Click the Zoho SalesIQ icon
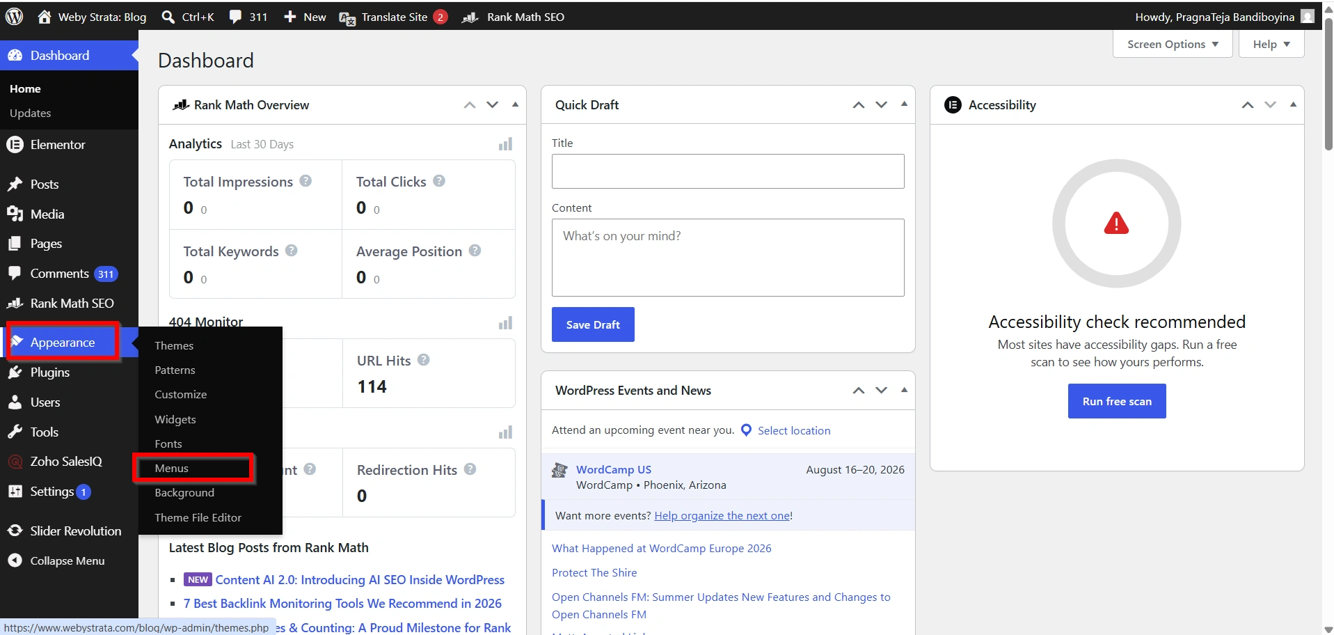1334x635 pixels. [x=15, y=462]
